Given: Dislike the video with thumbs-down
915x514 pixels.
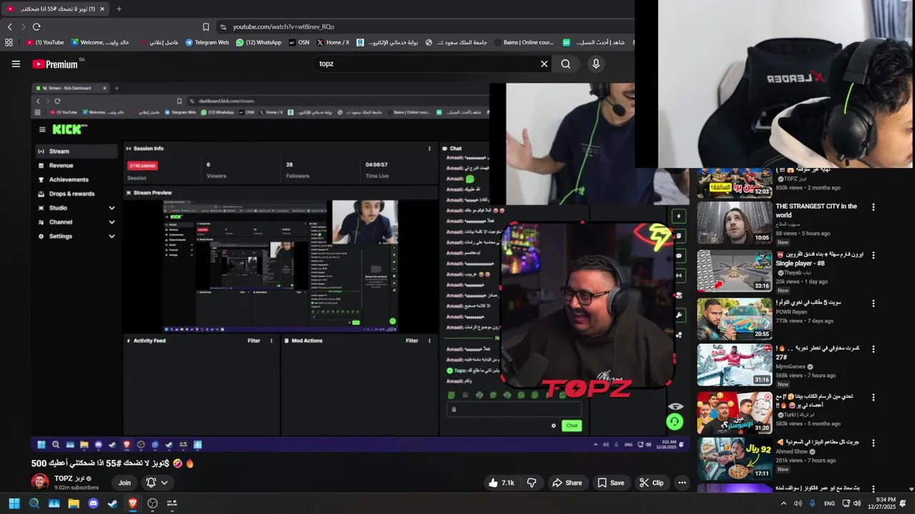Looking at the screenshot, I should point(531,483).
